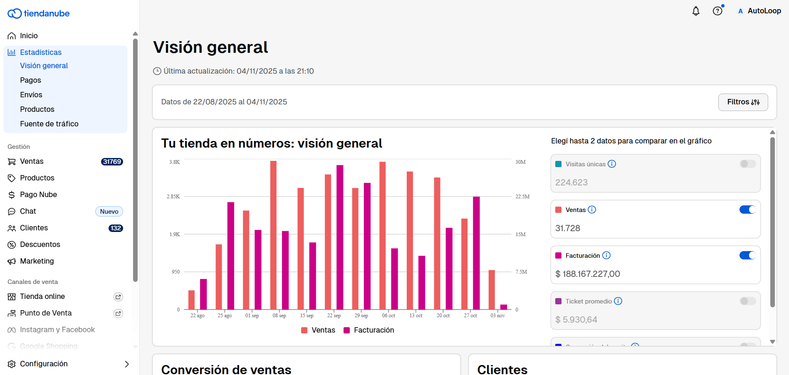Open the AutoLoop account menu
The image size is (789, 375).
(759, 11)
